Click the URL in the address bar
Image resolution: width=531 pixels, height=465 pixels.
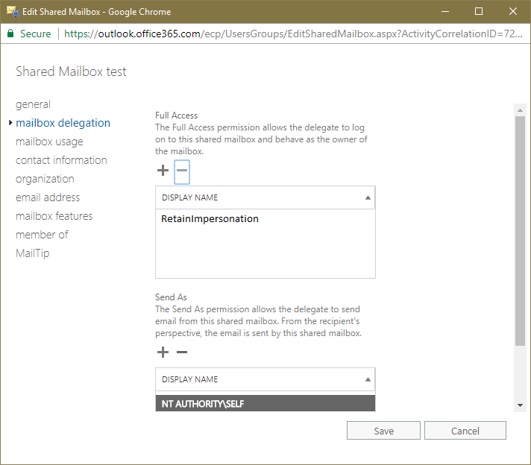pos(293,34)
